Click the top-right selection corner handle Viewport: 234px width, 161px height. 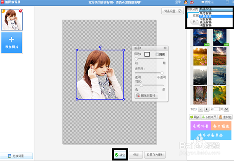pyautogui.click(x=124, y=50)
